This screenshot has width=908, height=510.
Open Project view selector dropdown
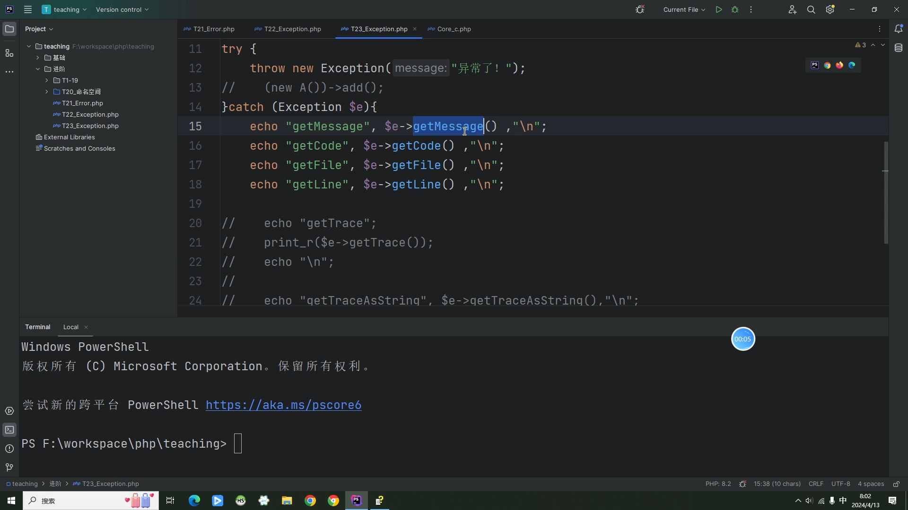pos(39,29)
